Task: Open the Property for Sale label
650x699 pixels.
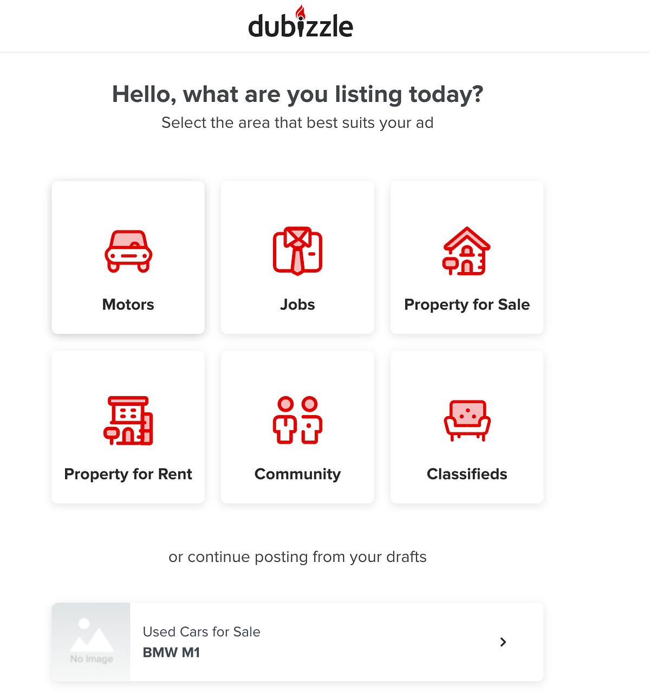Action: [x=467, y=305]
